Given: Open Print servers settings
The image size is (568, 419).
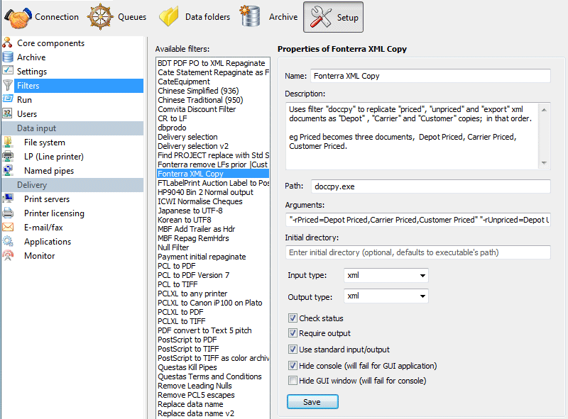Looking at the screenshot, I should pyautogui.click(x=47, y=199).
